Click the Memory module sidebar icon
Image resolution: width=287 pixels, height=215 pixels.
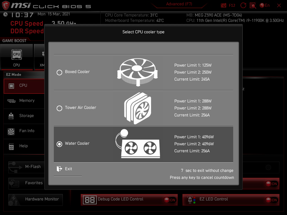[x=11, y=101]
